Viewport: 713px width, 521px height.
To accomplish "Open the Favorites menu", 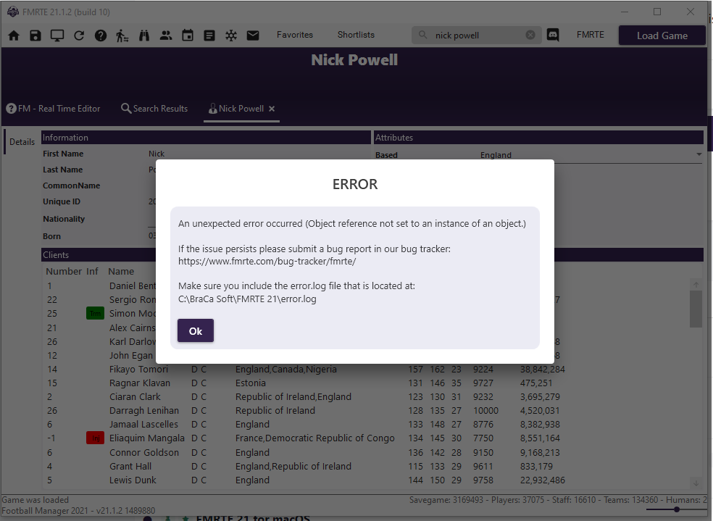I will click(x=295, y=35).
